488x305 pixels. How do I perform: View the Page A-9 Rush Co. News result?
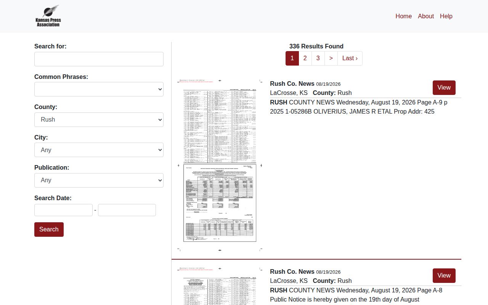(x=444, y=88)
